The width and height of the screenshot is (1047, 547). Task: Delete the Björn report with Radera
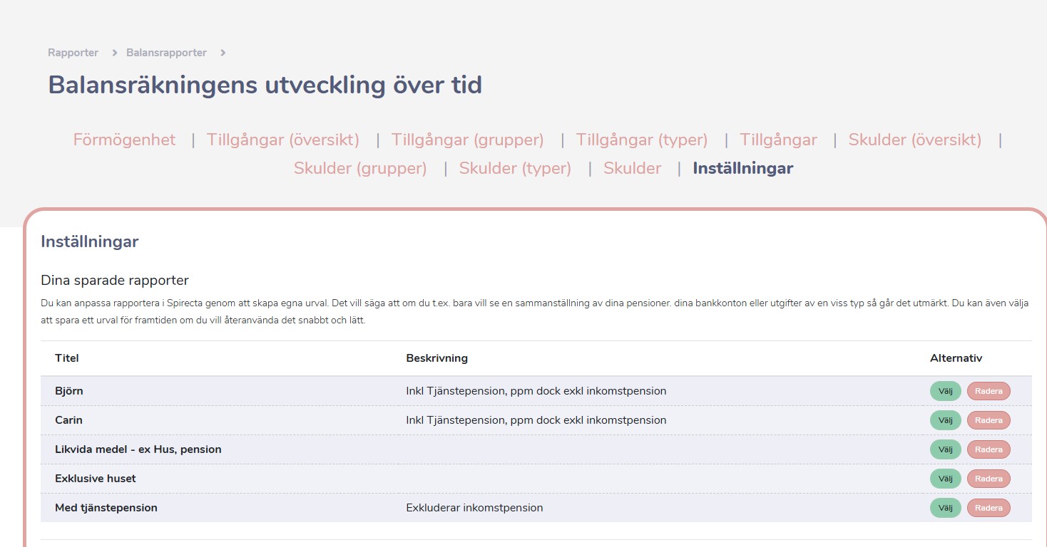(x=989, y=391)
